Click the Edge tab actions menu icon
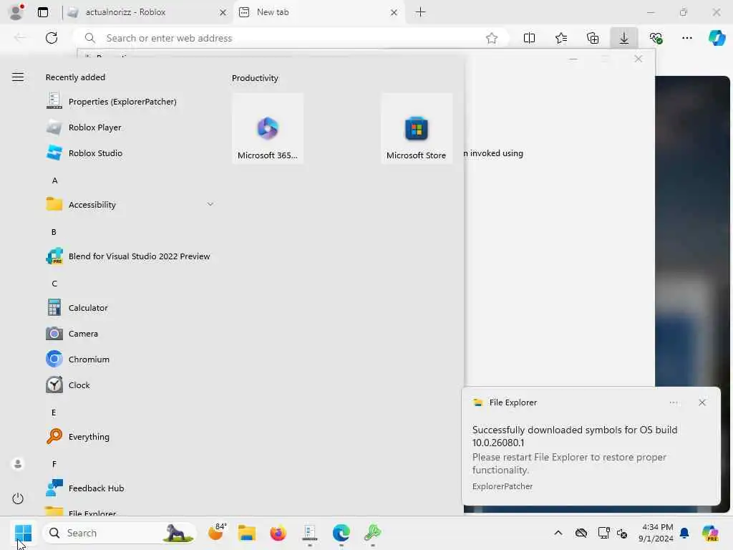 pyautogui.click(x=43, y=12)
